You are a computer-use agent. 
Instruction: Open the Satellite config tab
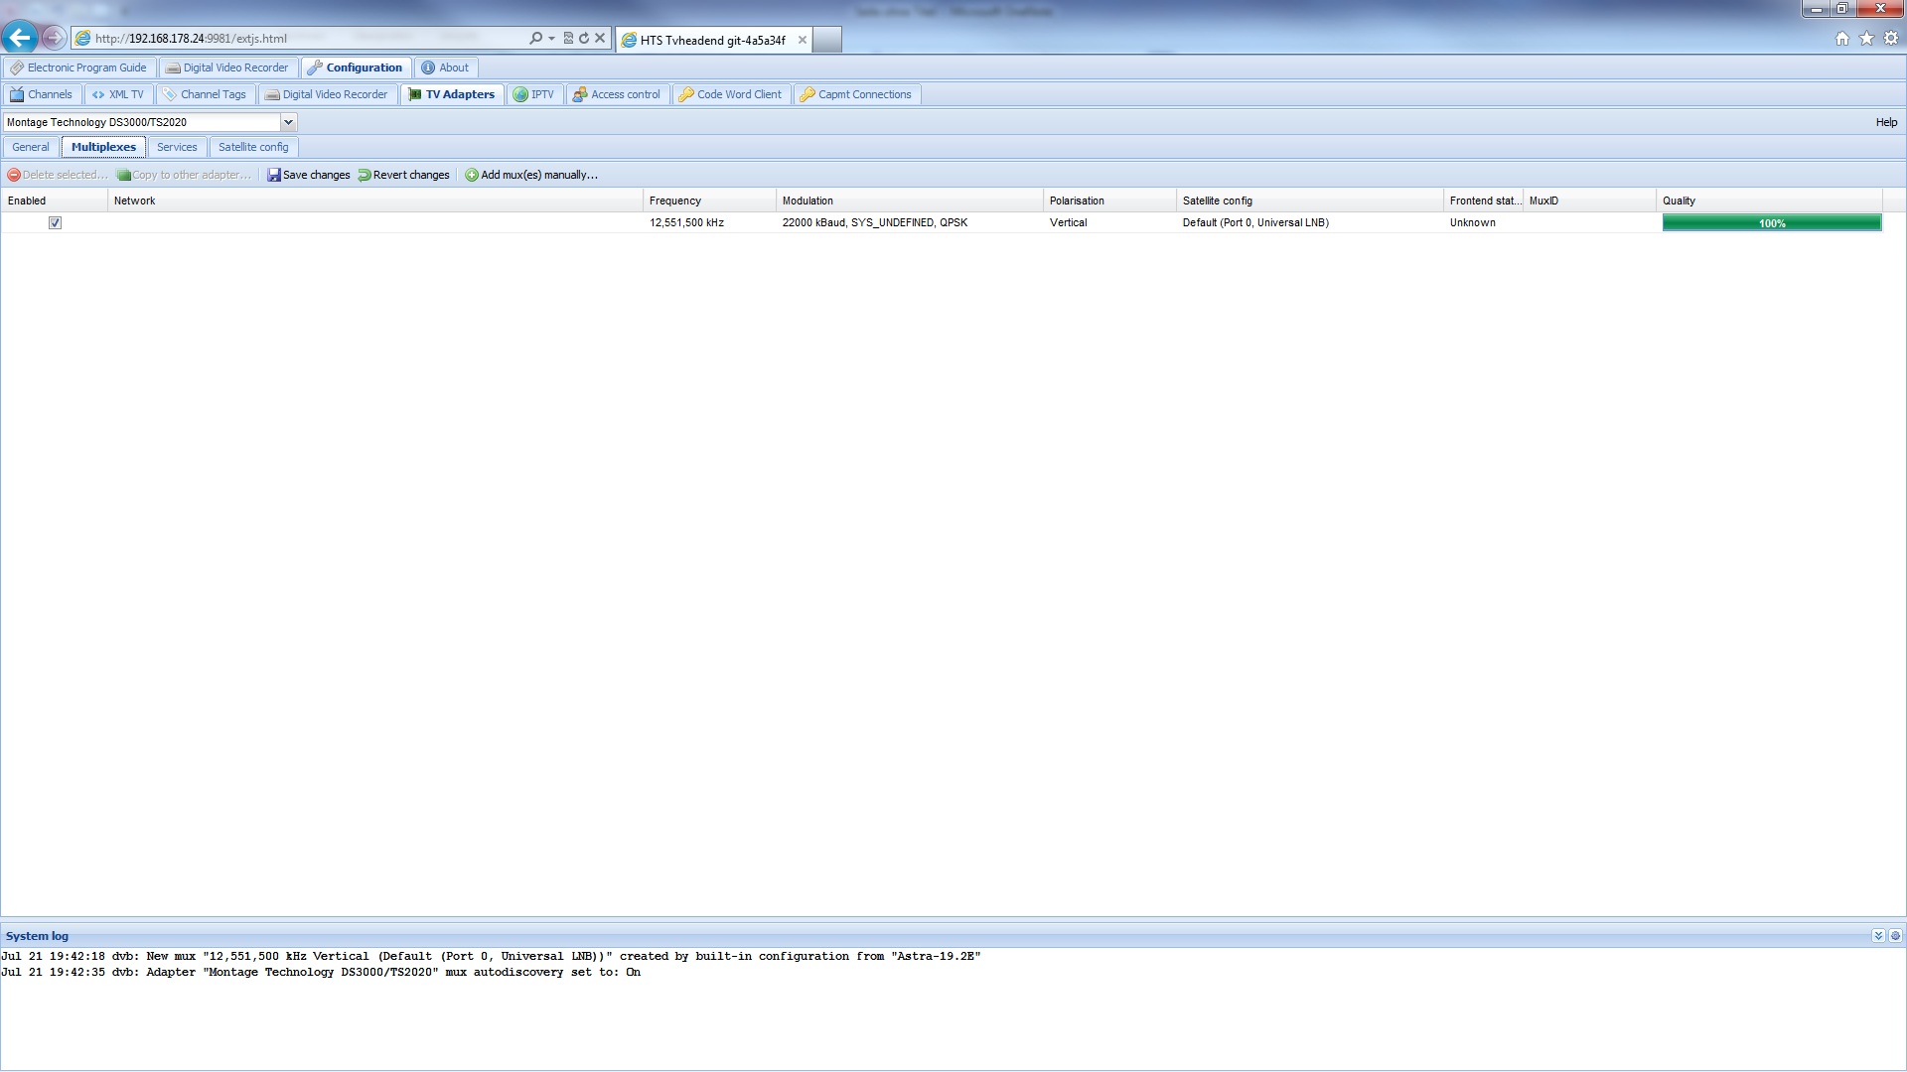point(253,147)
